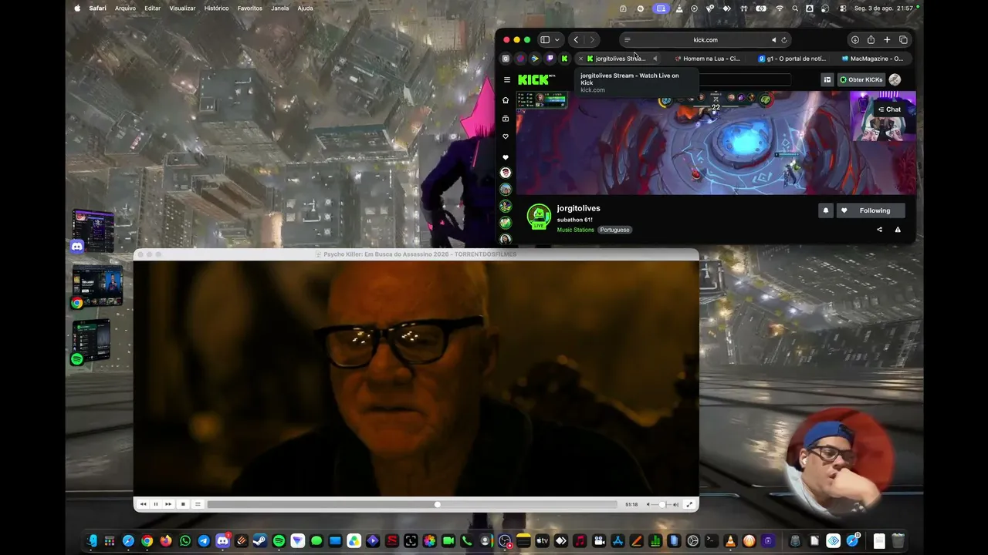Select the Spotify Stage Manager thumbnail
988x555 pixels.
(92, 341)
